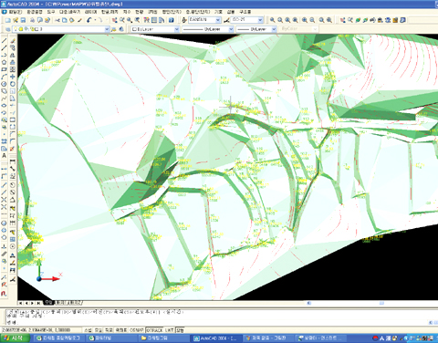Switch to the first layout tab
This screenshot has height=343, width=438.
[60, 303]
